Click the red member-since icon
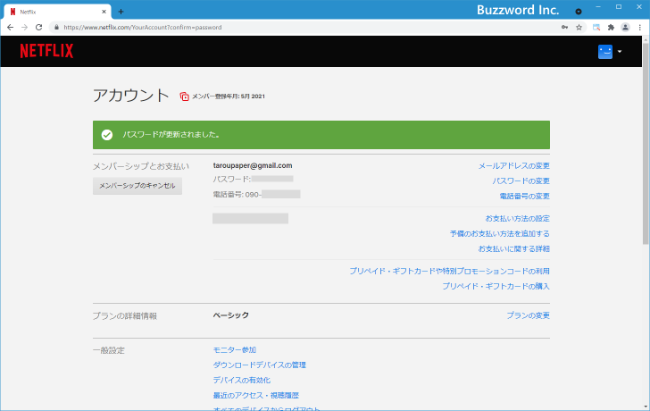The image size is (650, 411). coord(185,96)
